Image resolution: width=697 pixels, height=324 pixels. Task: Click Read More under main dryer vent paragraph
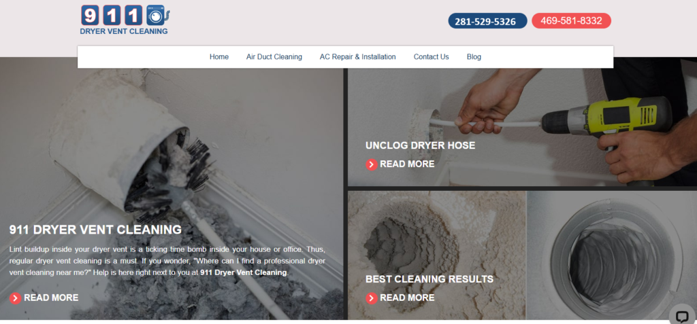click(51, 298)
